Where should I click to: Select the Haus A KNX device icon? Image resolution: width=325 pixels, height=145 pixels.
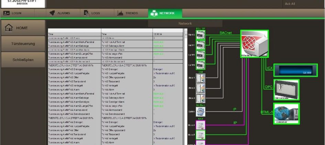201,125
